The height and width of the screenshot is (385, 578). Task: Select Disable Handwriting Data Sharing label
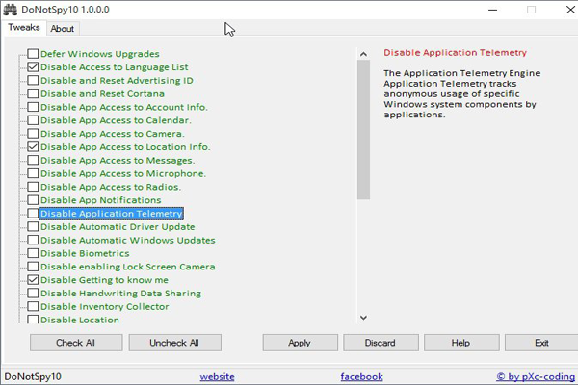[121, 294]
